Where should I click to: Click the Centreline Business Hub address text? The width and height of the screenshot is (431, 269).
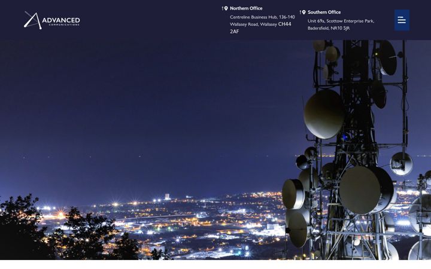(262, 24)
